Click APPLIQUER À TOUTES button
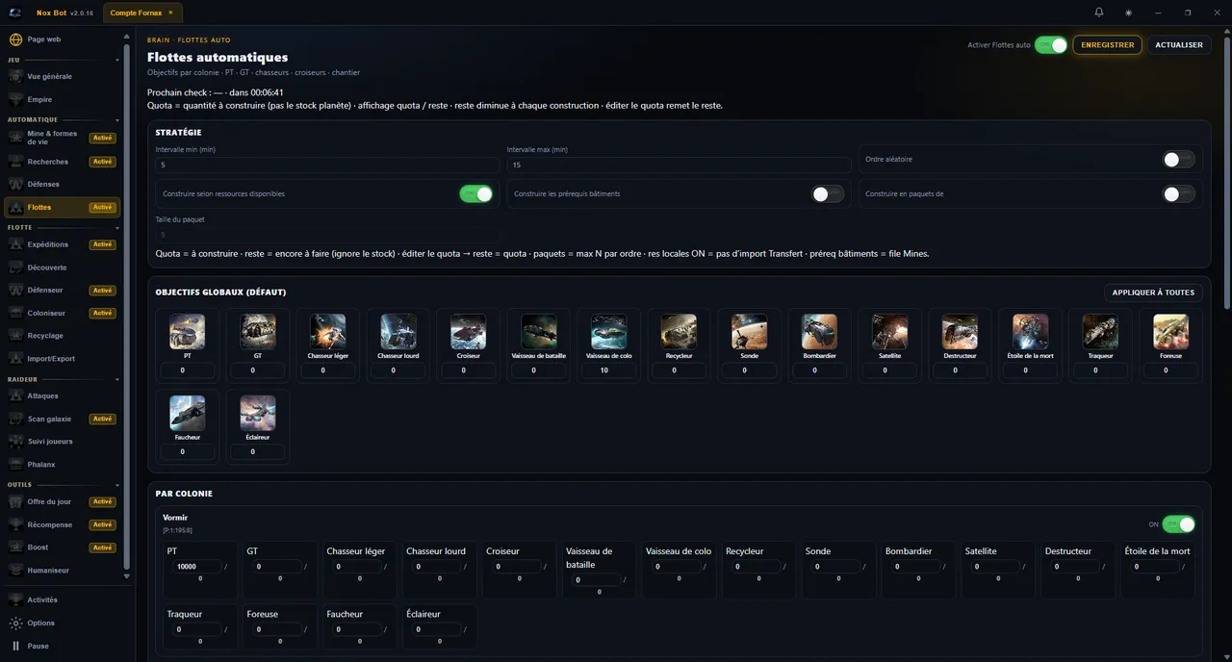The width and height of the screenshot is (1232, 662). tap(1153, 293)
